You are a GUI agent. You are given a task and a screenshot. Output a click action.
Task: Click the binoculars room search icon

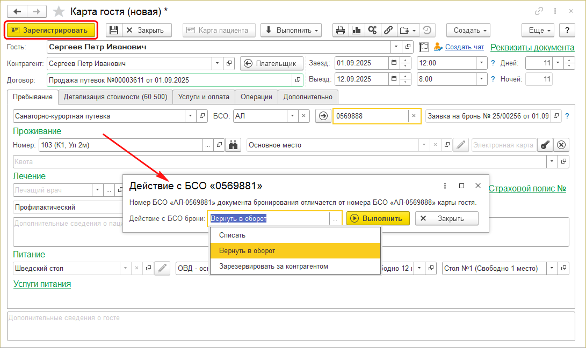click(x=233, y=145)
